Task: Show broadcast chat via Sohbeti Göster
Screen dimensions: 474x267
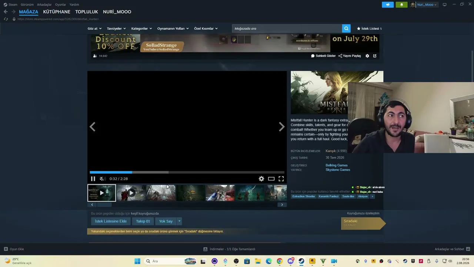Action: 323,56
